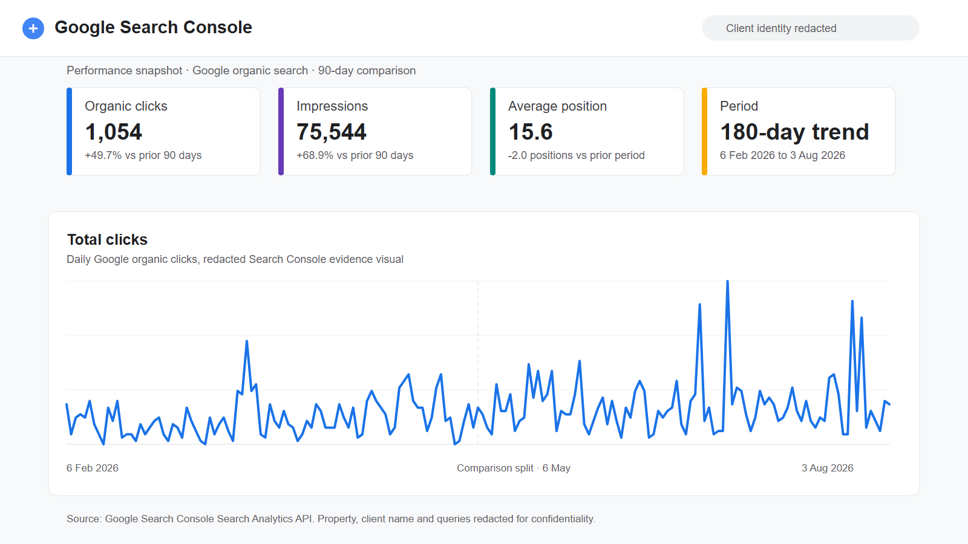Click the highest peak in the clicks chart

point(727,282)
